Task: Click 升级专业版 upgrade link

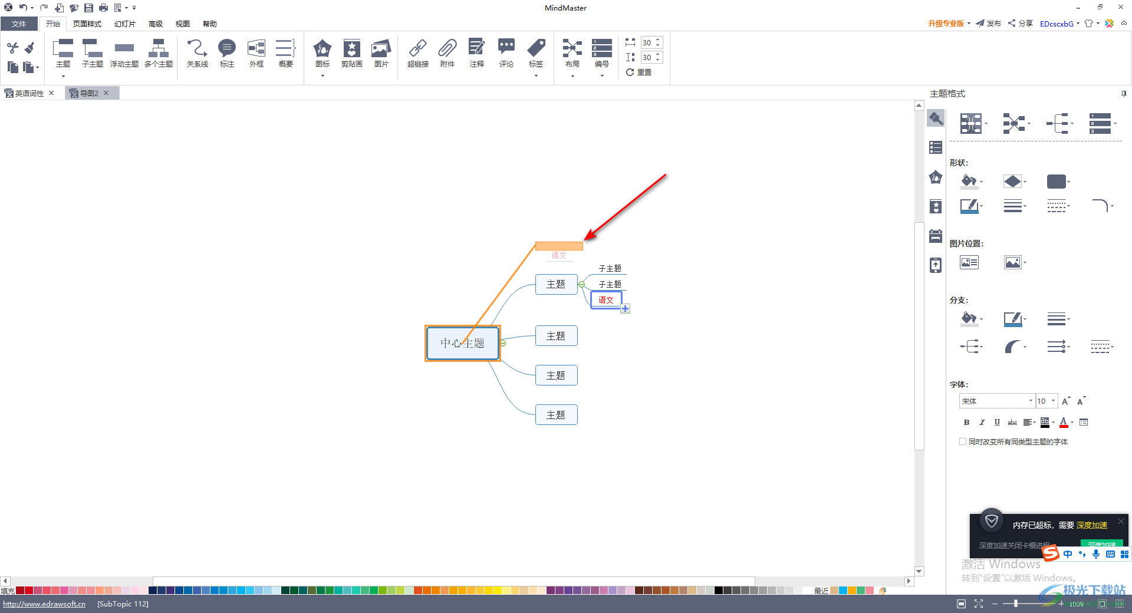Action: coord(946,24)
